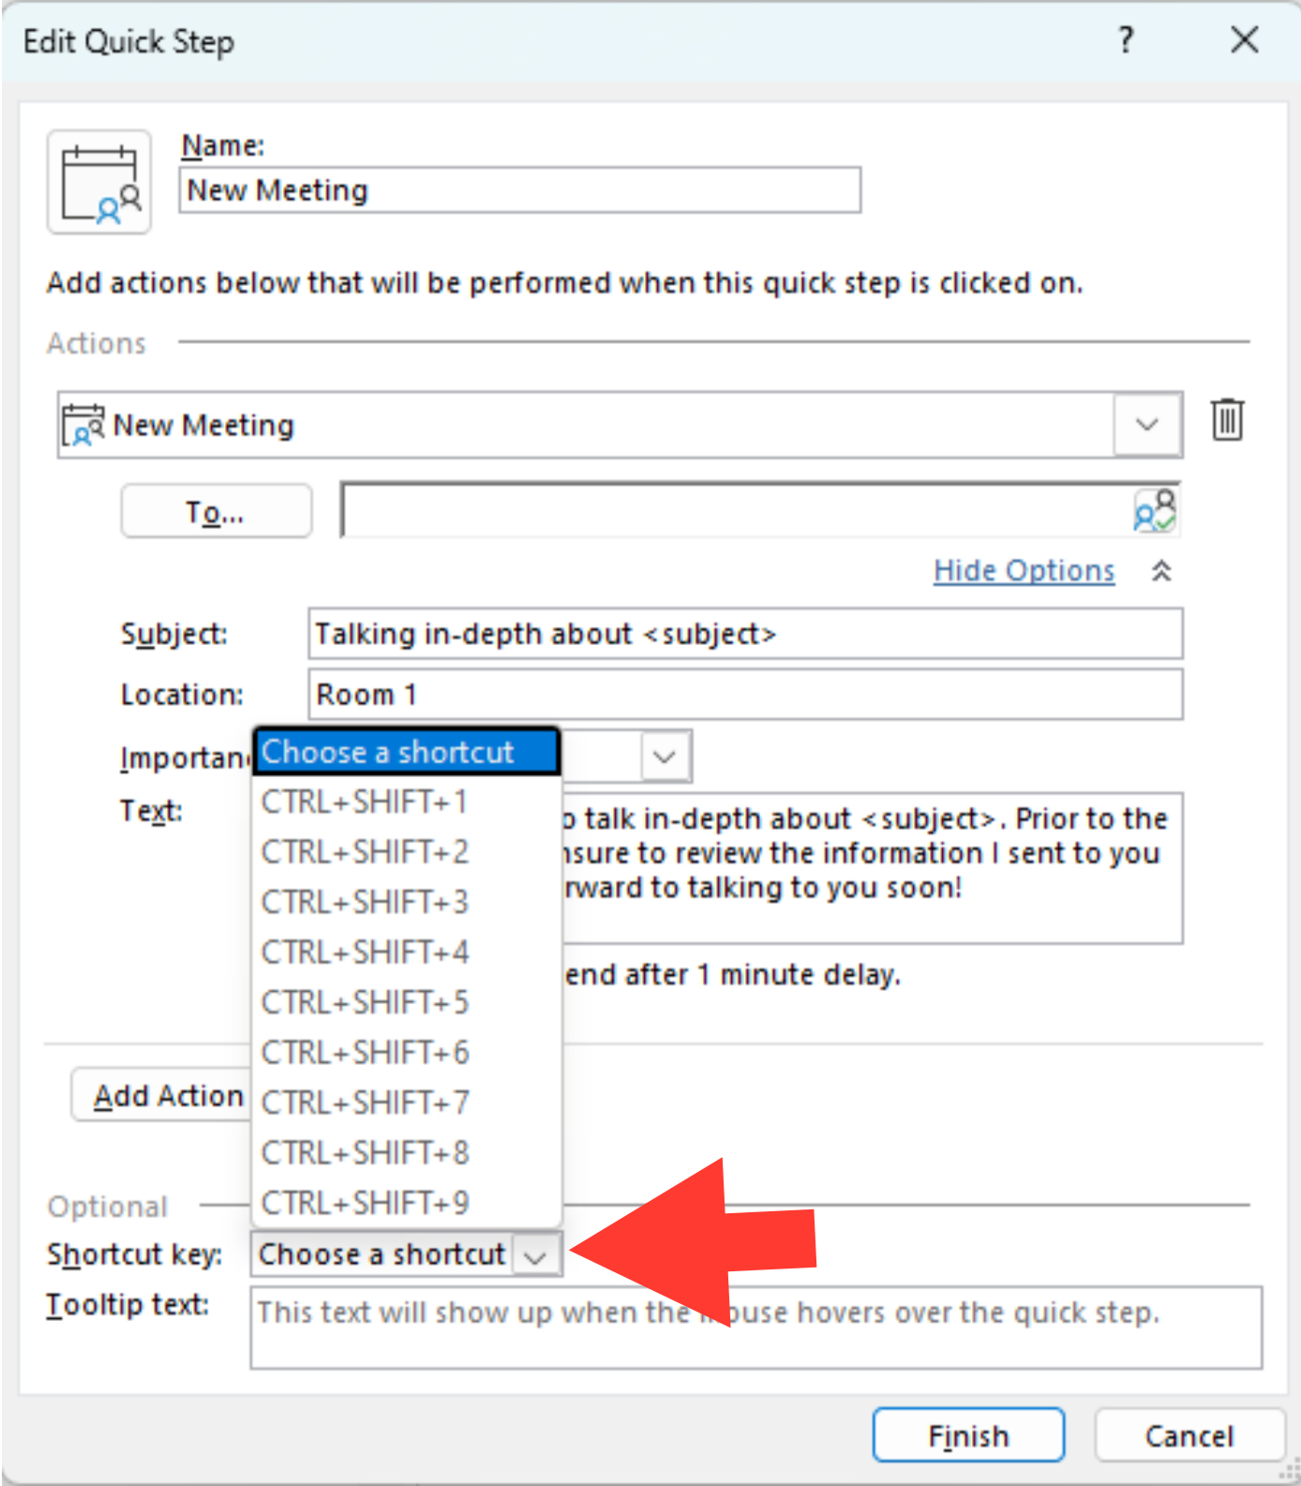Image resolution: width=1301 pixels, height=1486 pixels.
Task: Select CTRL+SHIFT+7 in shortcut list
Action: (407, 1103)
